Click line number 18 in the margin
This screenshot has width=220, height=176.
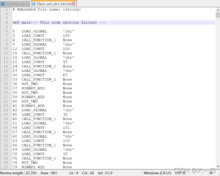coord(6,84)
